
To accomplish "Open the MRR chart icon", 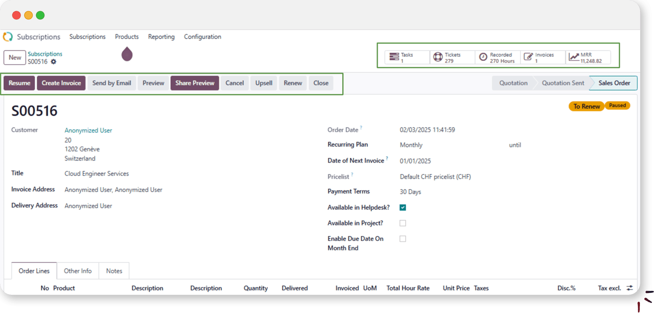I will [x=573, y=57].
